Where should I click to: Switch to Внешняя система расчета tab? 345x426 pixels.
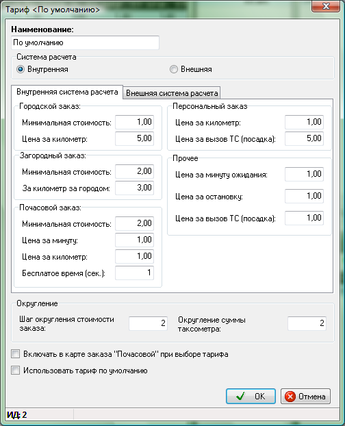(172, 93)
